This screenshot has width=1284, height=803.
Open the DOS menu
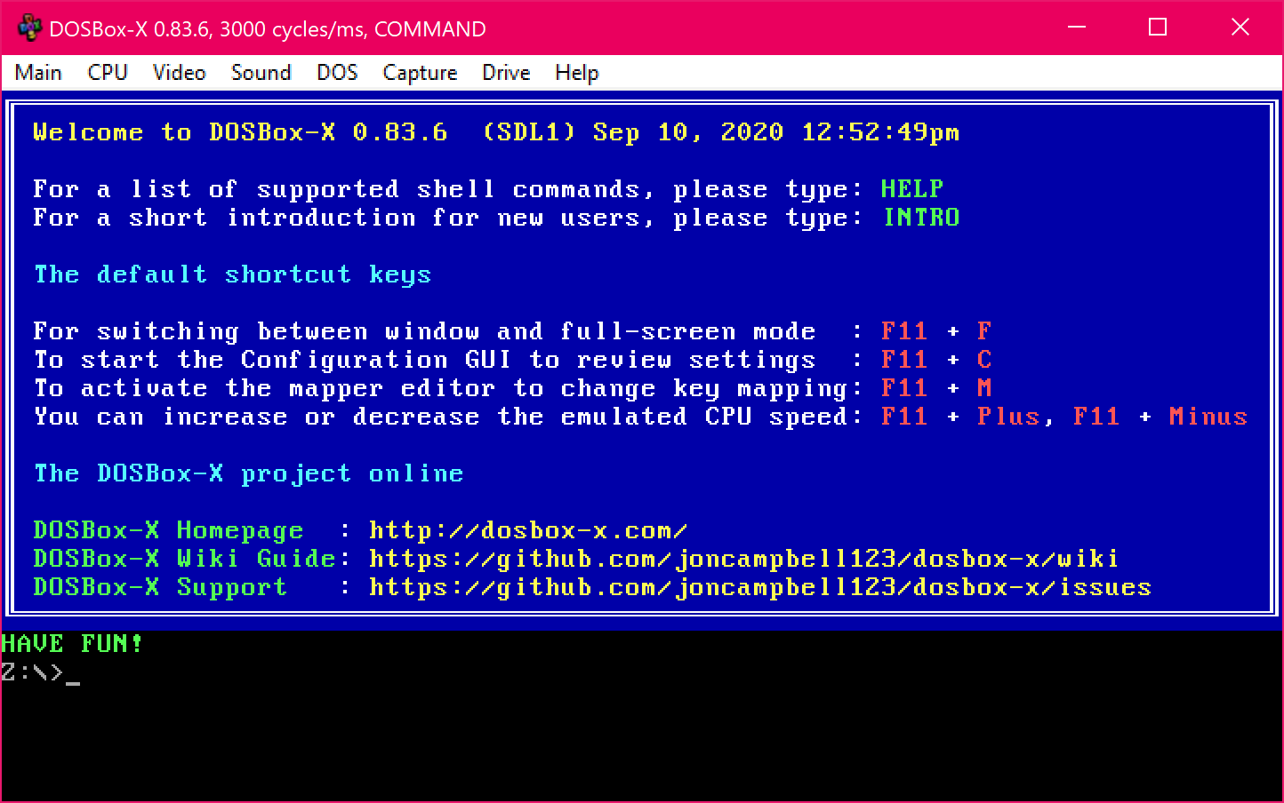[x=337, y=73]
